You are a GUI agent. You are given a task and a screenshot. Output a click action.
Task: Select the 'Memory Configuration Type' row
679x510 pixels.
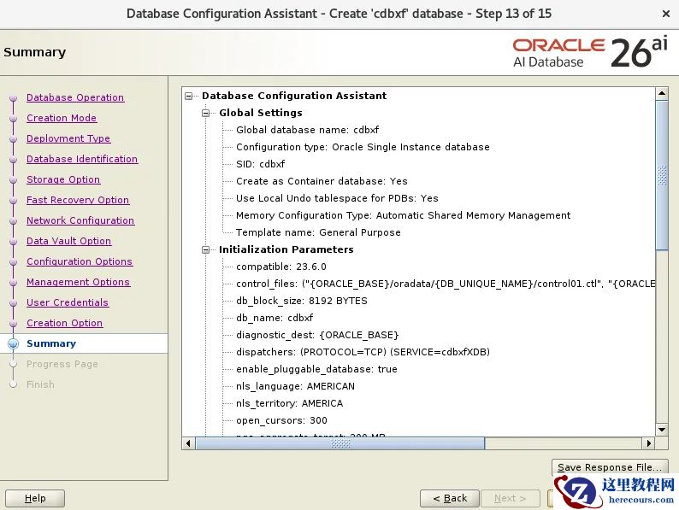pos(404,215)
